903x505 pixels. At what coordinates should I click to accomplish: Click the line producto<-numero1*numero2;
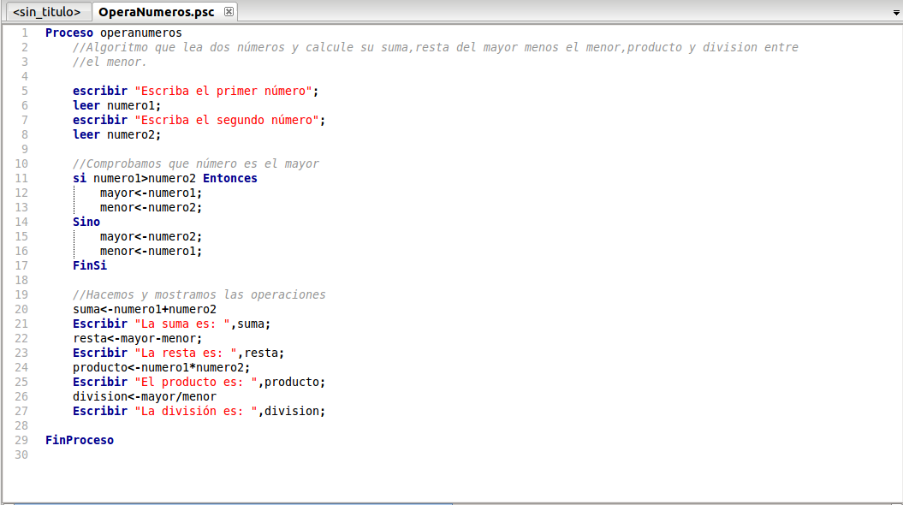pos(161,367)
